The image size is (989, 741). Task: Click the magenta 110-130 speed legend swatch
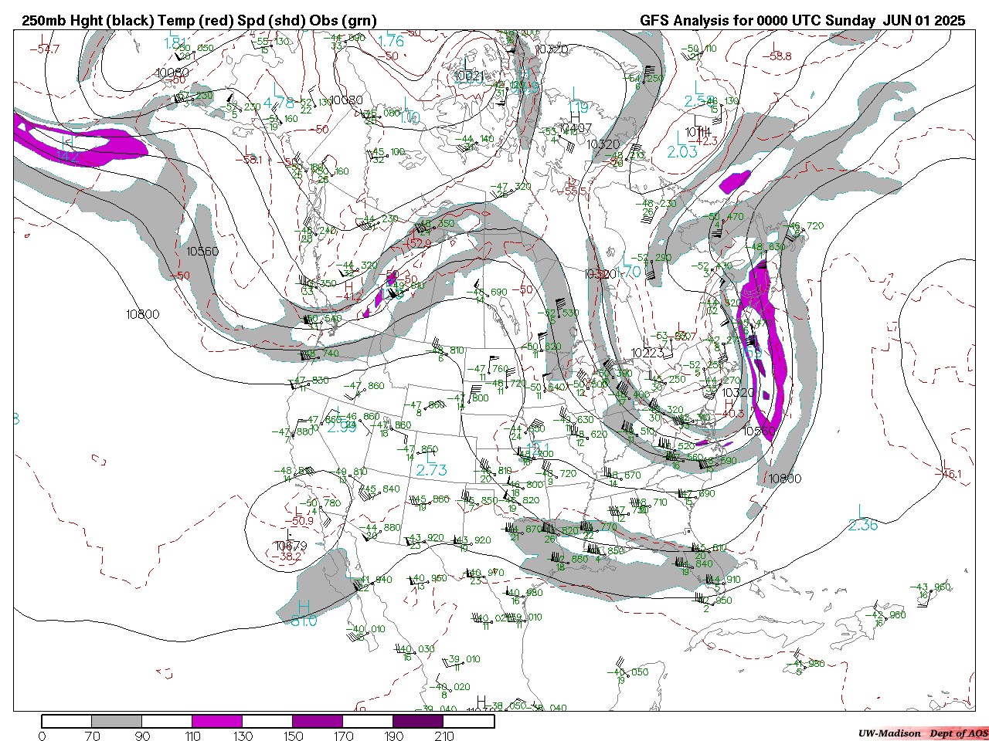tap(217, 721)
